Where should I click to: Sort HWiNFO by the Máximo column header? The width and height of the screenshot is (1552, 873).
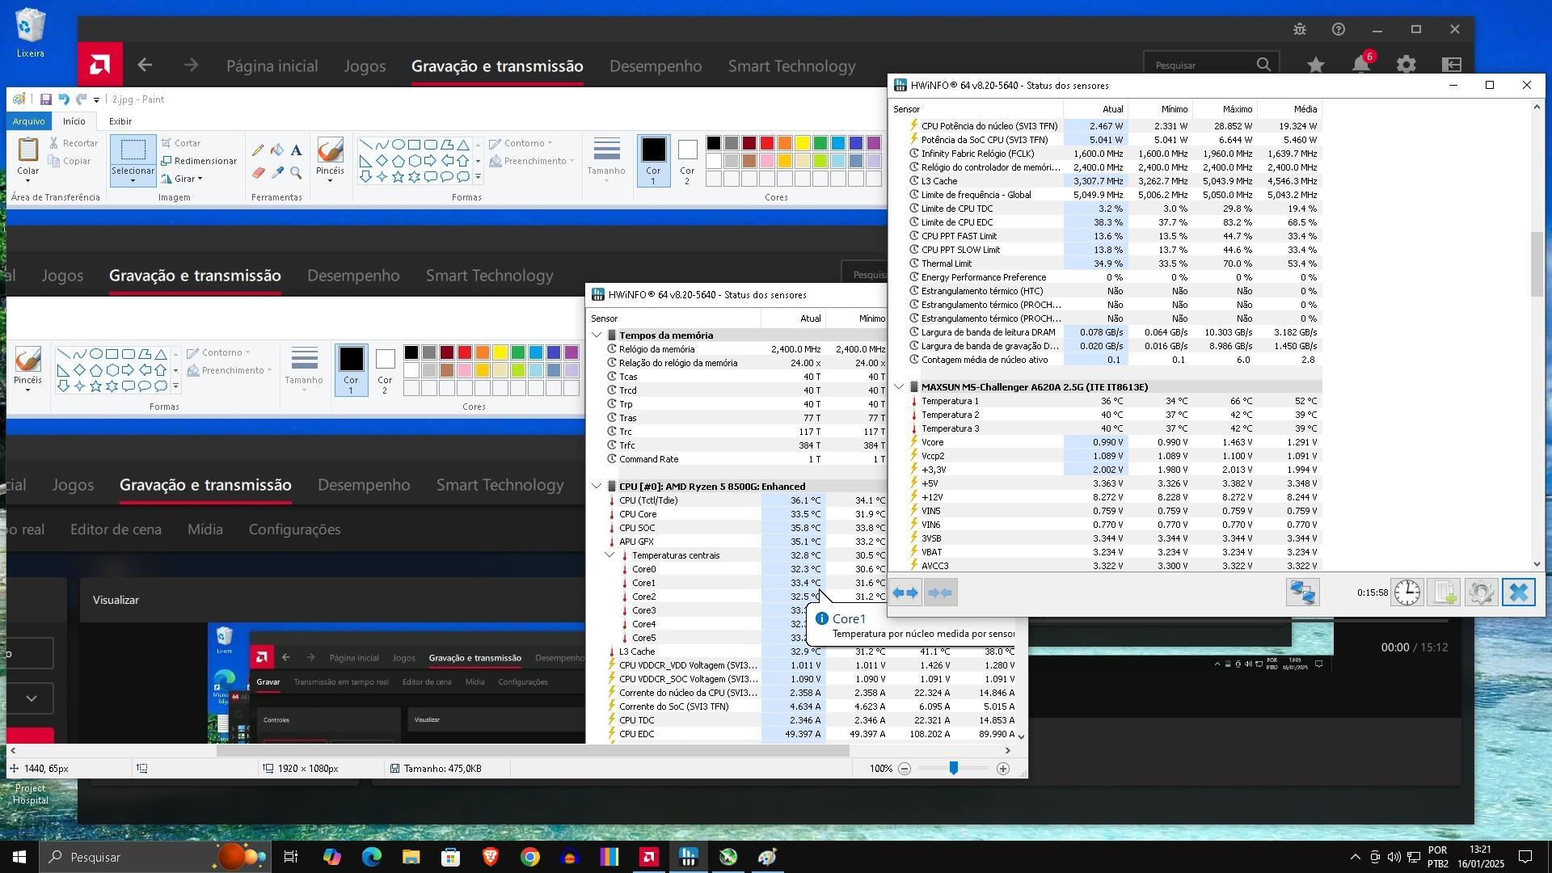pos(1225,109)
